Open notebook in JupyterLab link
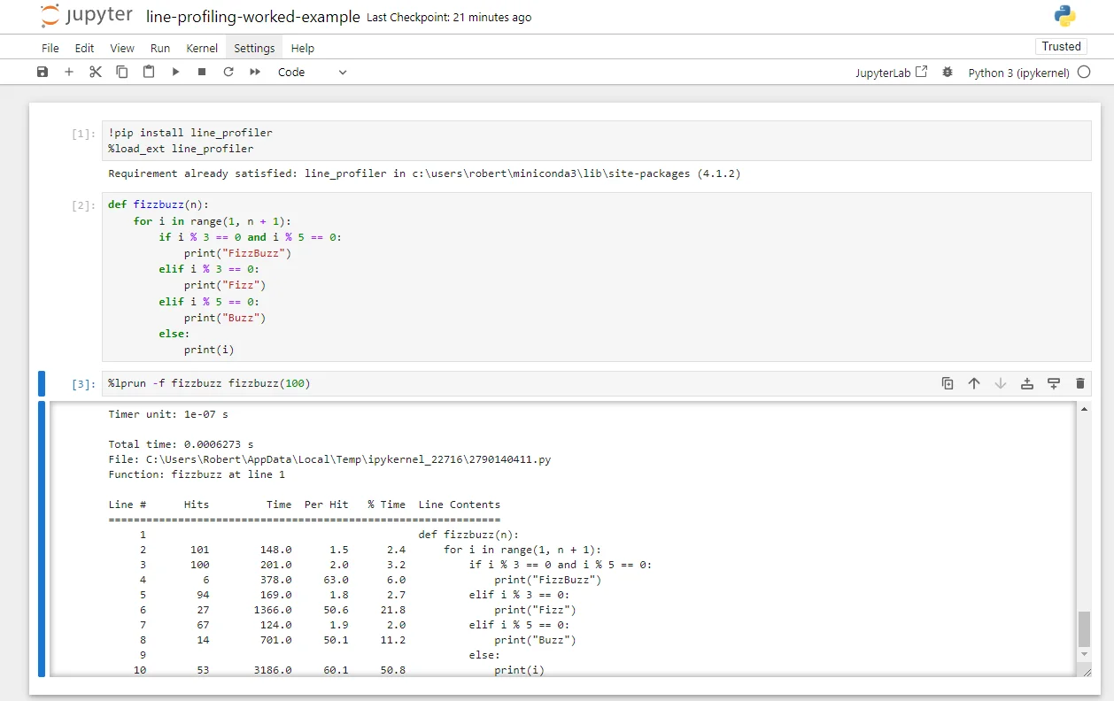The image size is (1114, 701). coord(891,73)
